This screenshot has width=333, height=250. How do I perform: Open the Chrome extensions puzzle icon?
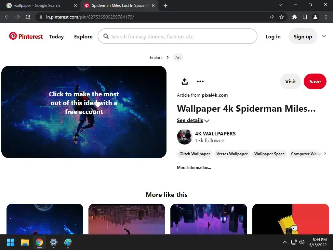pyautogui.click(x=294, y=17)
